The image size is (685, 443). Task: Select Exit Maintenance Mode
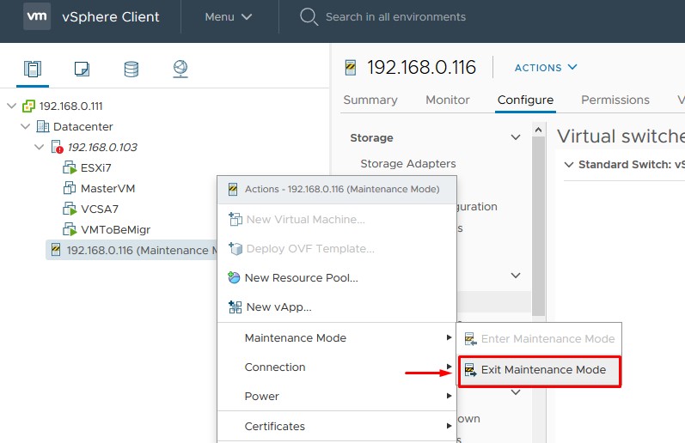click(539, 370)
